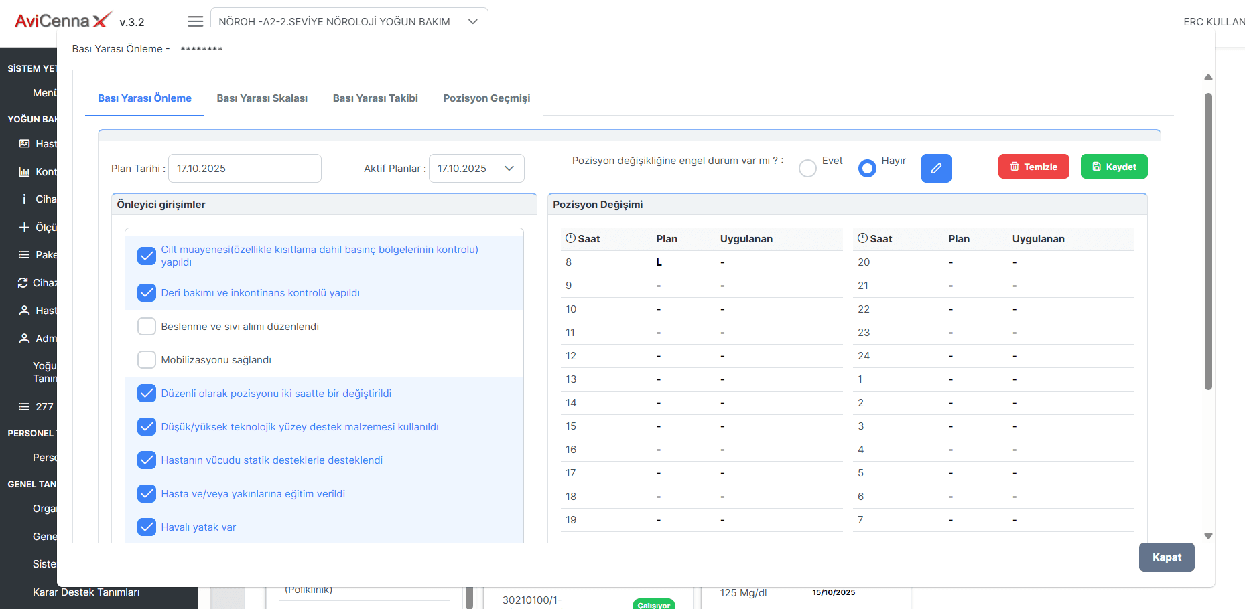Viewport: 1245px width, 609px height.
Task: Check Beslenme ve sıvı alımı düzenlendi
Action: click(x=147, y=327)
